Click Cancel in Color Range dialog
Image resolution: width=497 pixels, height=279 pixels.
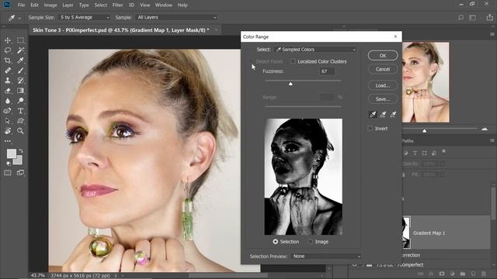pyautogui.click(x=383, y=69)
